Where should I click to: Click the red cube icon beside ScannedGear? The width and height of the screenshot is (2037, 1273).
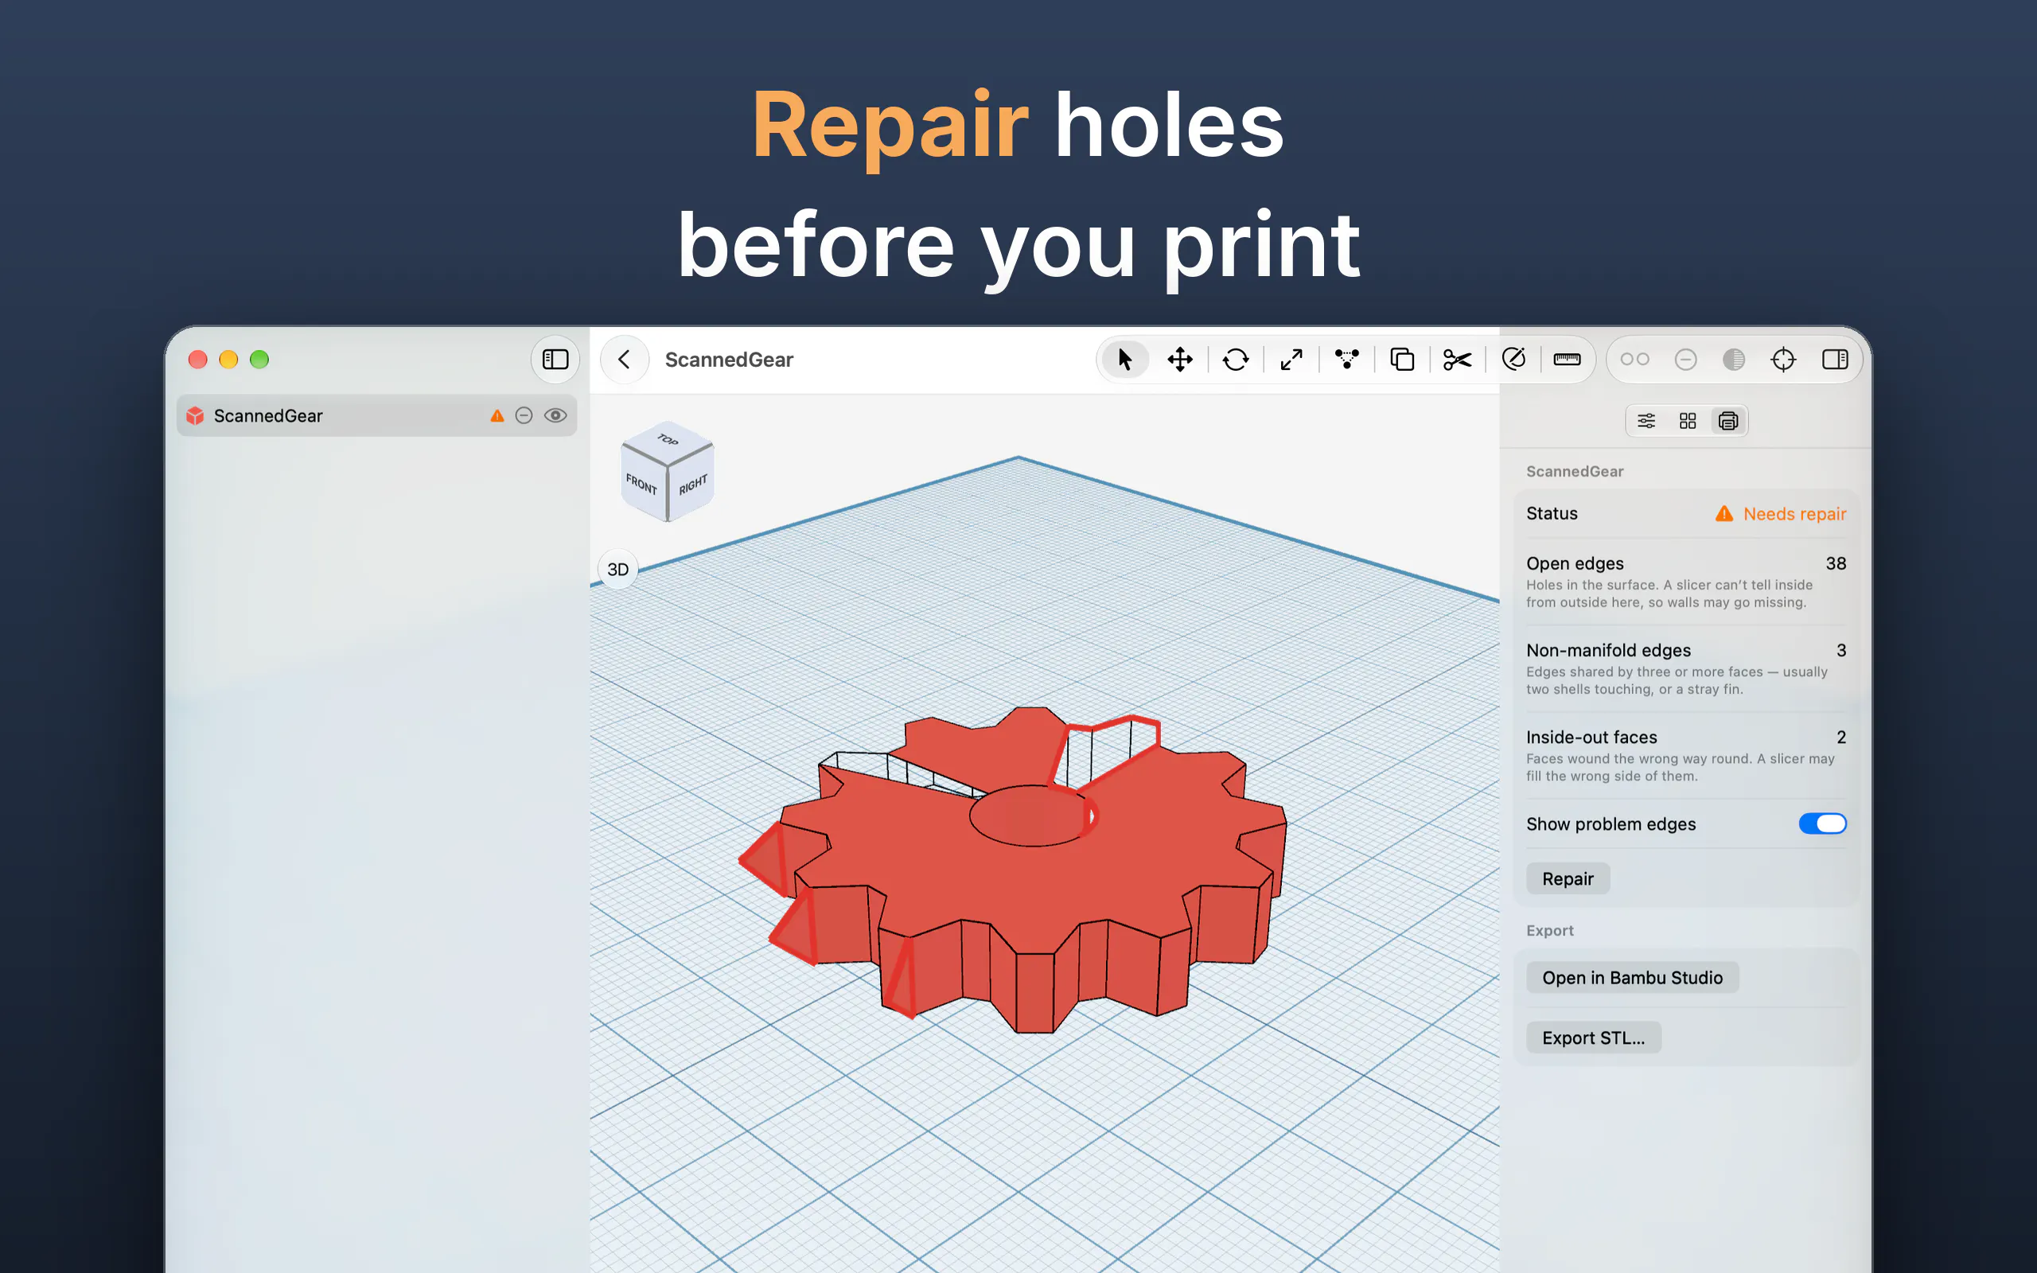tap(195, 416)
